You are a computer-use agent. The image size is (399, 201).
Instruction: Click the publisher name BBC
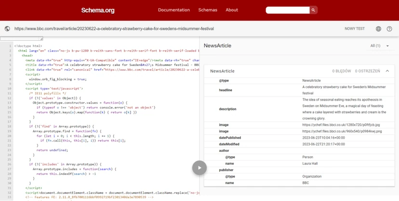306,183
